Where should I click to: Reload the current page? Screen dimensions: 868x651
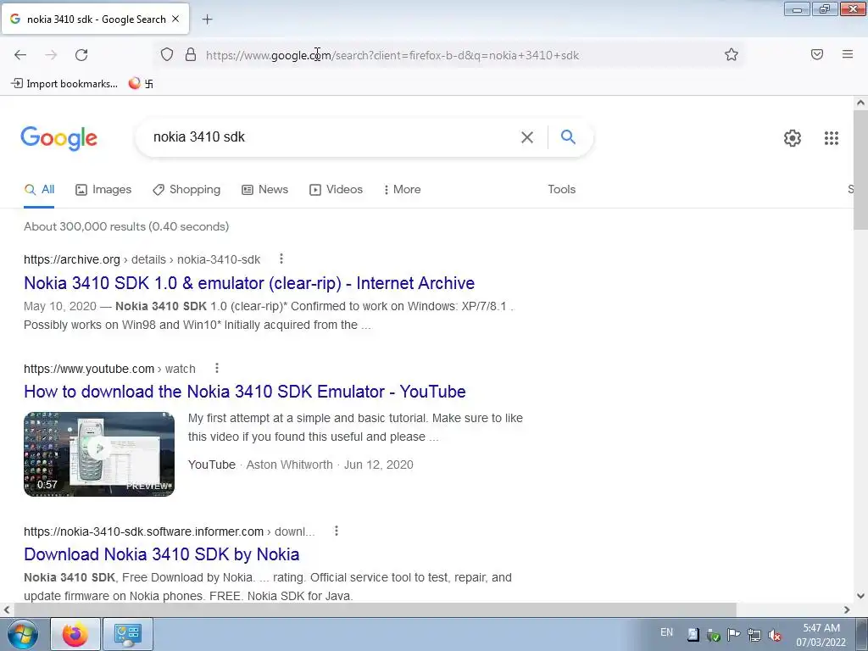[81, 55]
